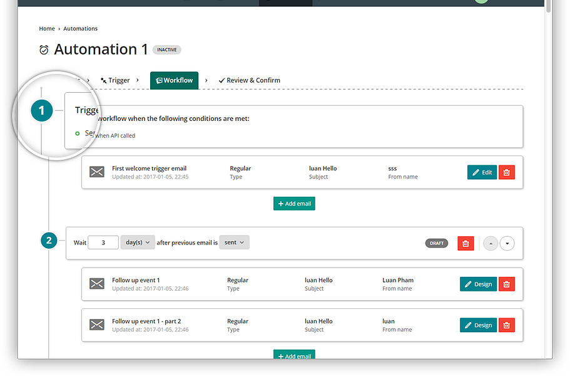570x376 pixels.
Task: Click the Add email button at the bottom
Action: [x=294, y=355]
